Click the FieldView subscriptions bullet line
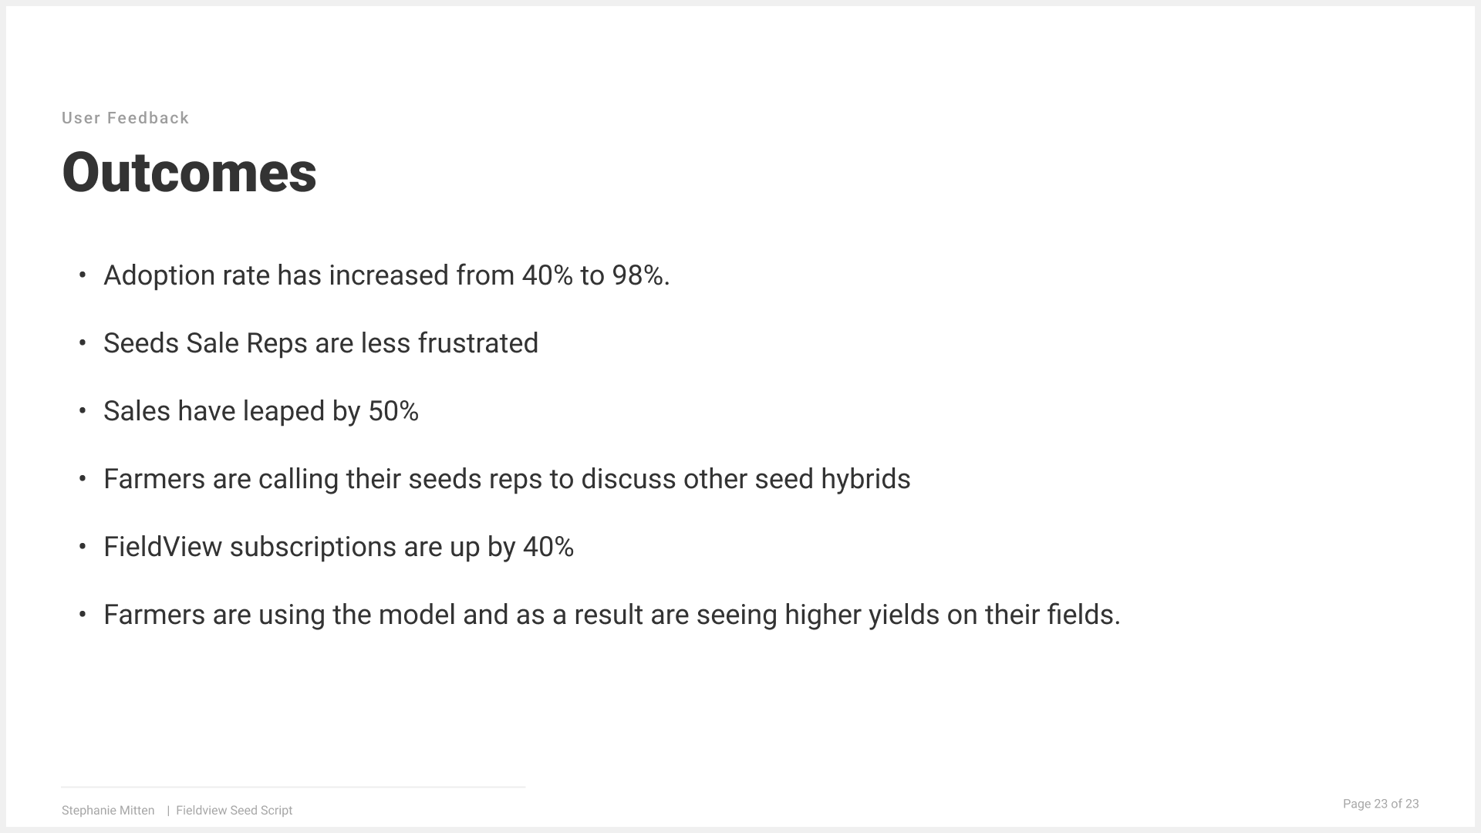Viewport: 1481px width, 833px height. [x=339, y=547]
